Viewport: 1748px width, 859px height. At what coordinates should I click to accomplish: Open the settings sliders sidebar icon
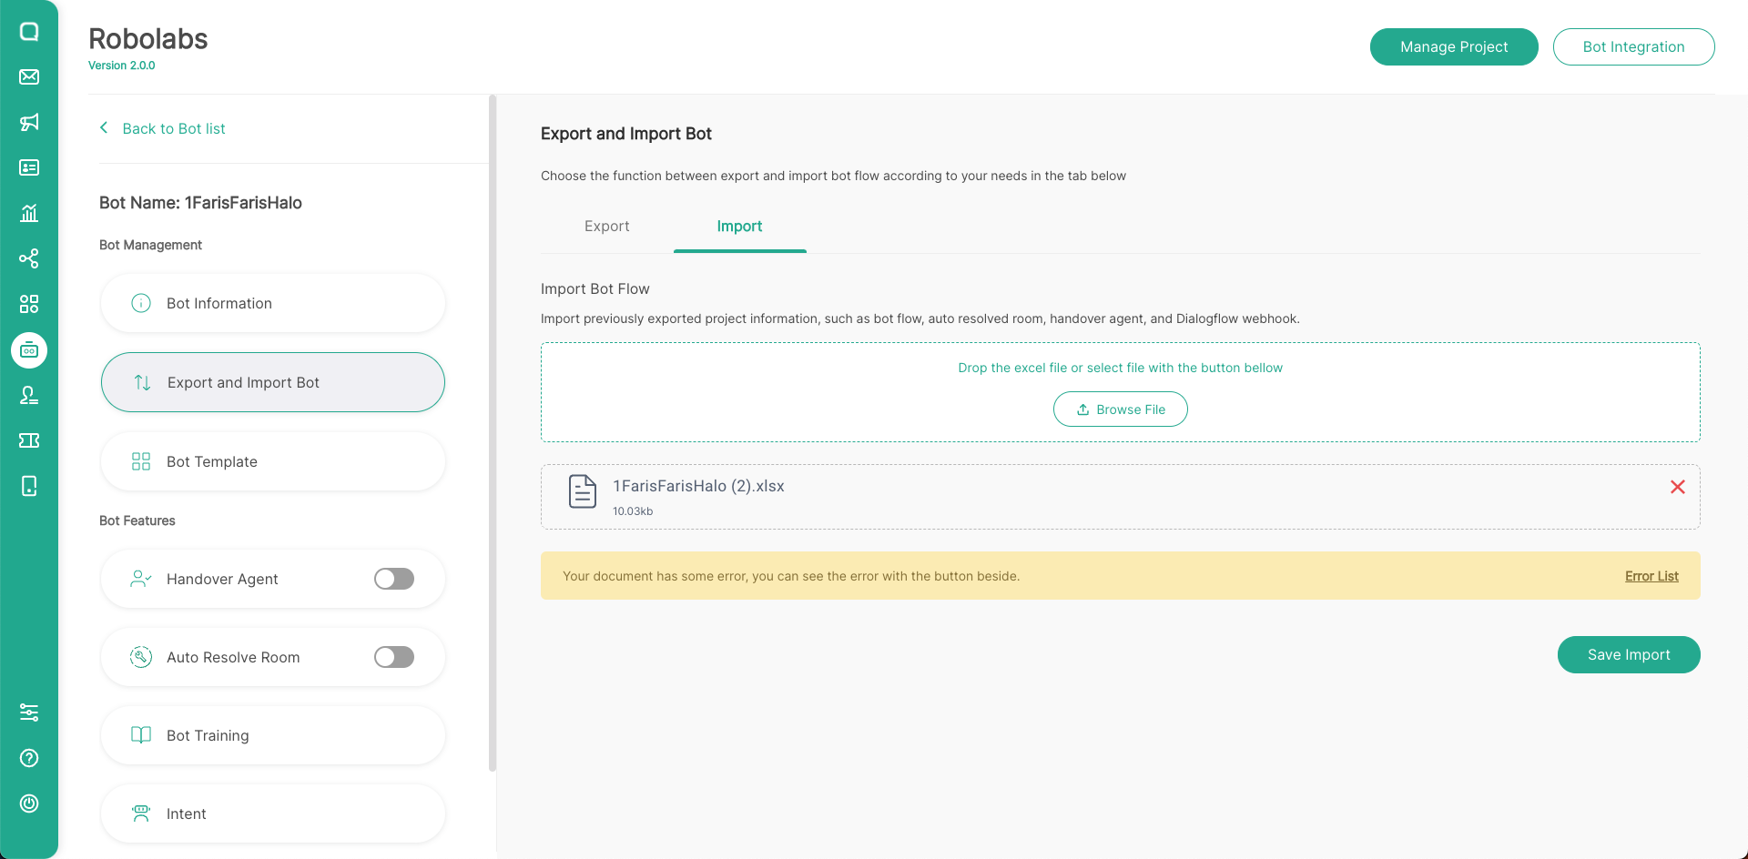coord(29,712)
